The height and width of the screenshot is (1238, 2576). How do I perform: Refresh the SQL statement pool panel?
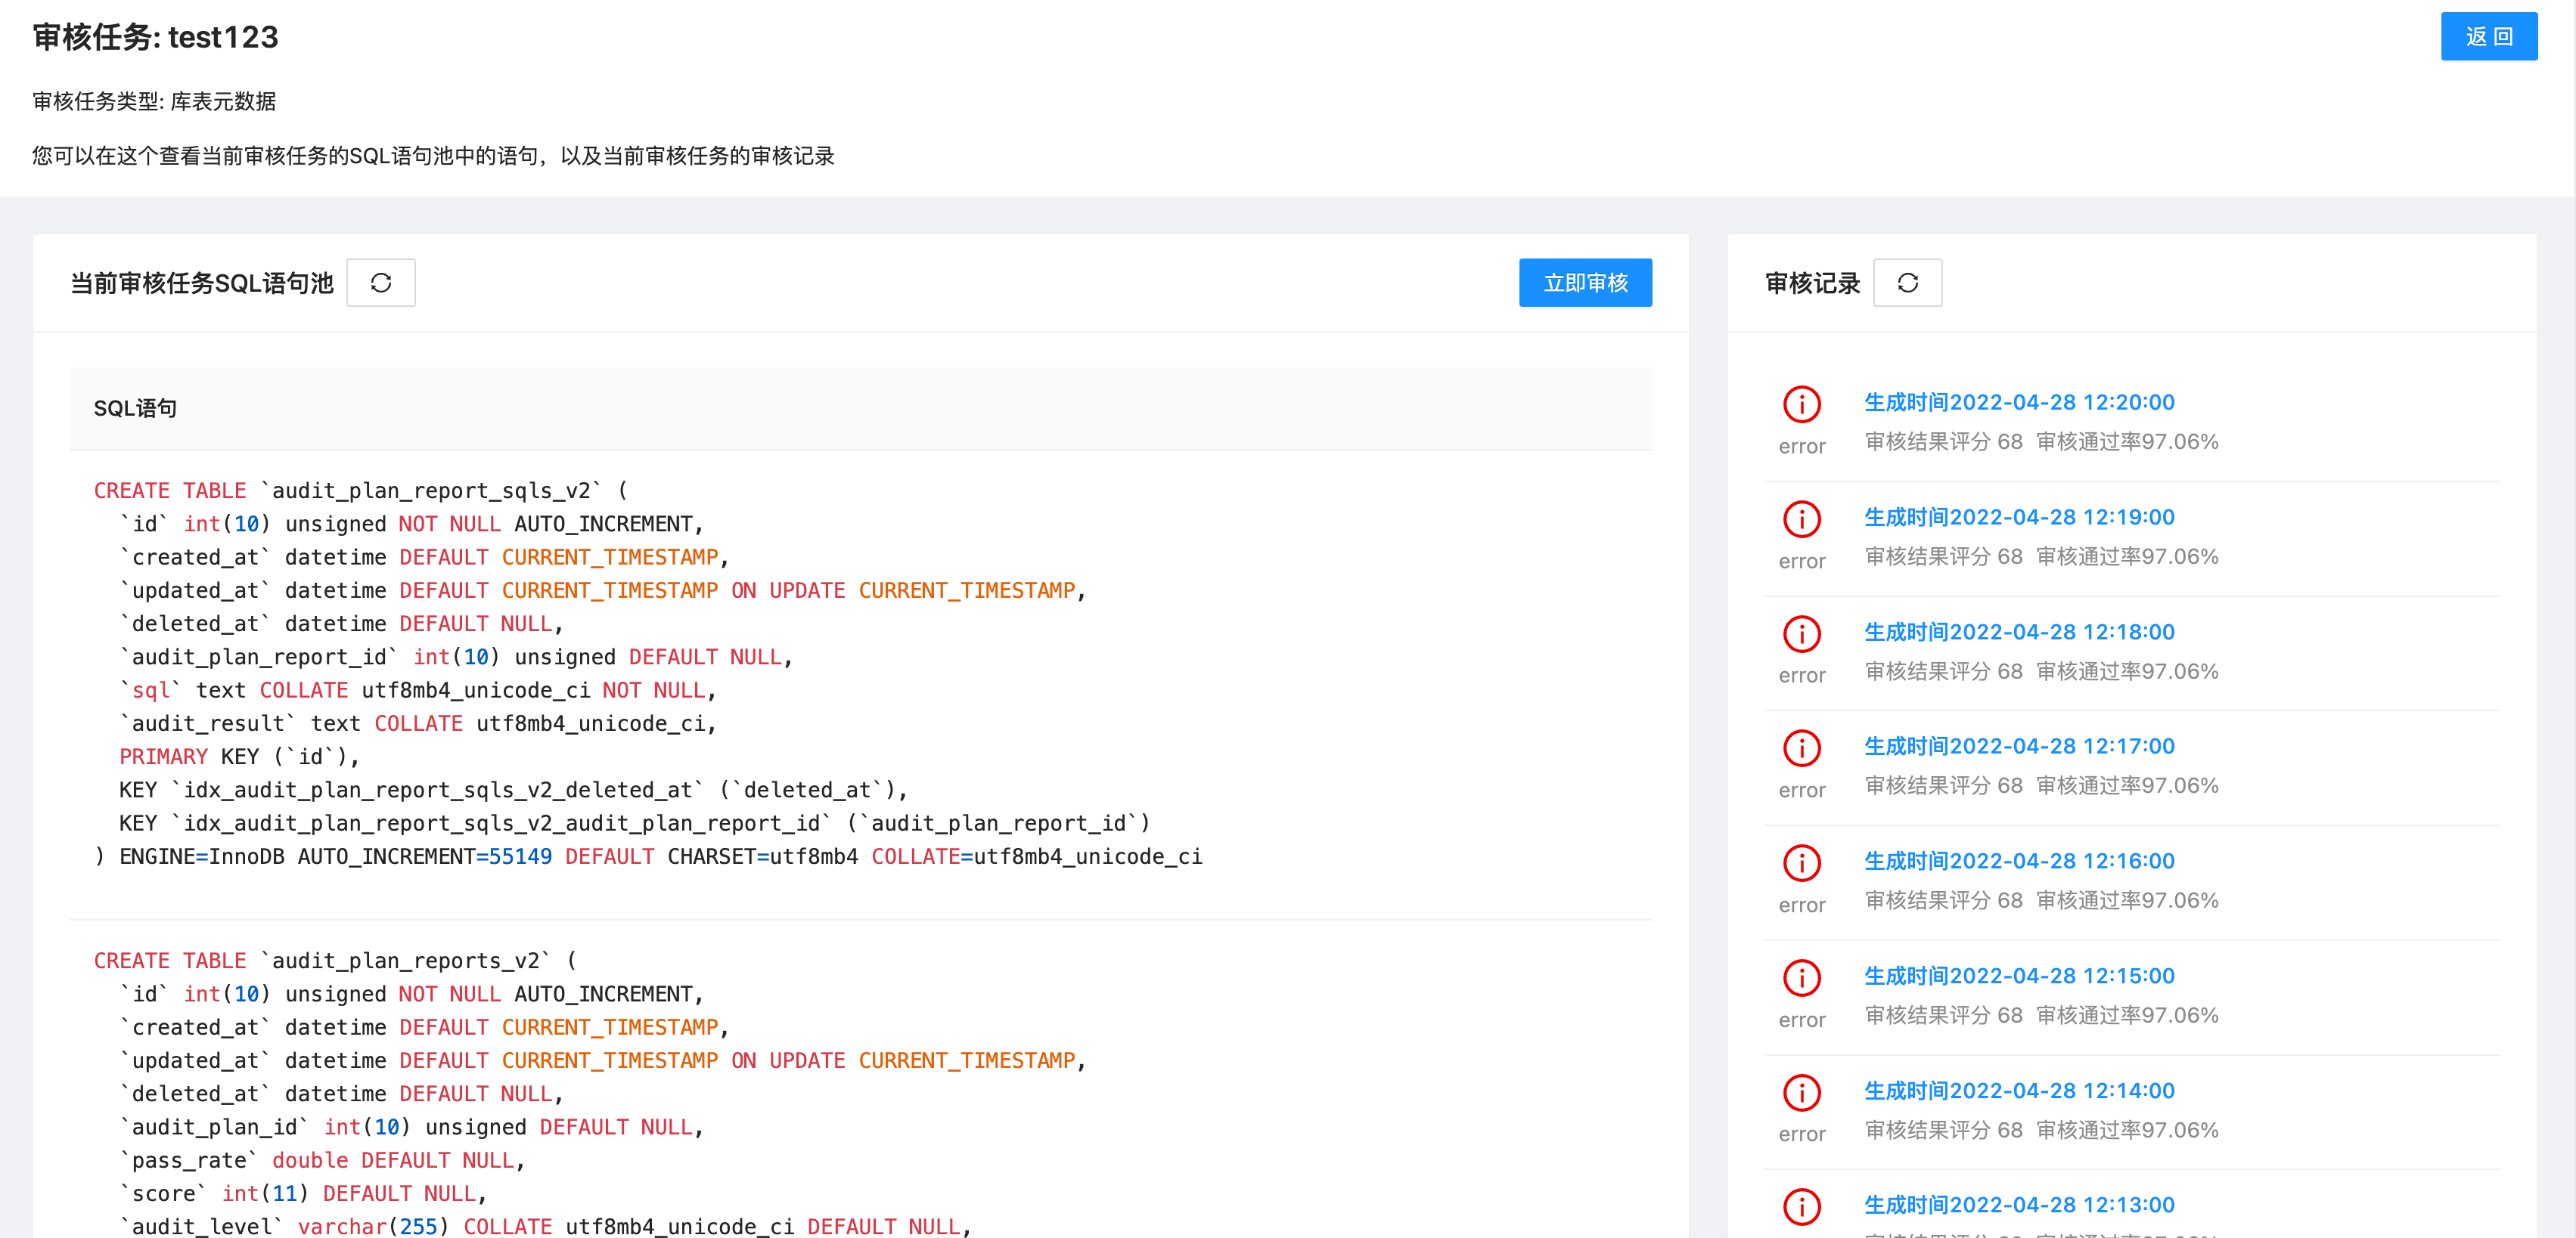pos(381,283)
